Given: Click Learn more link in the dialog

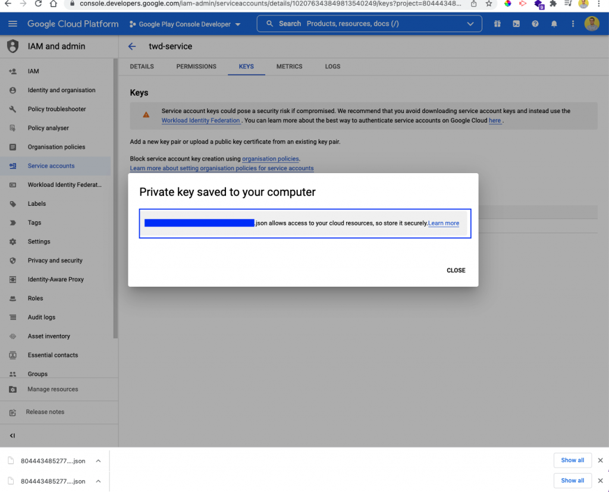Looking at the screenshot, I should [x=444, y=223].
